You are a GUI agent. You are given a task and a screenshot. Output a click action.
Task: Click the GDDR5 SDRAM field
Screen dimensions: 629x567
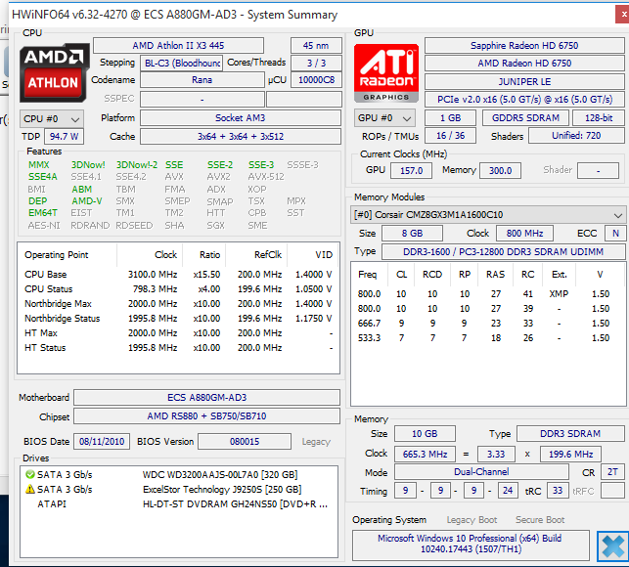tap(525, 118)
